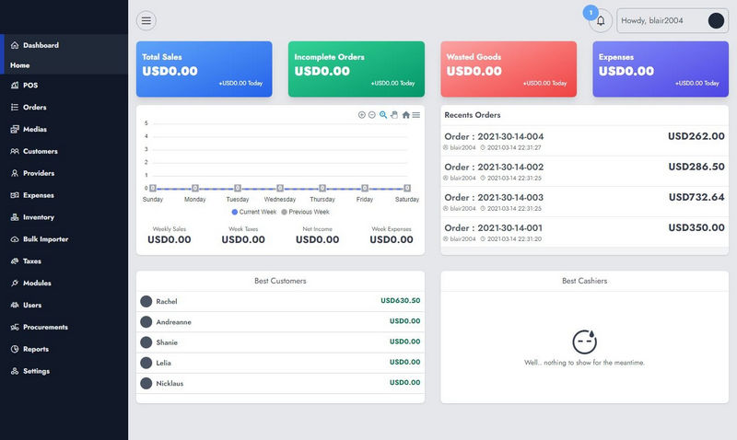Image resolution: width=737 pixels, height=440 pixels.
Task: Open the Orders icon in sidebar
Action: click(x=15, y=107)
